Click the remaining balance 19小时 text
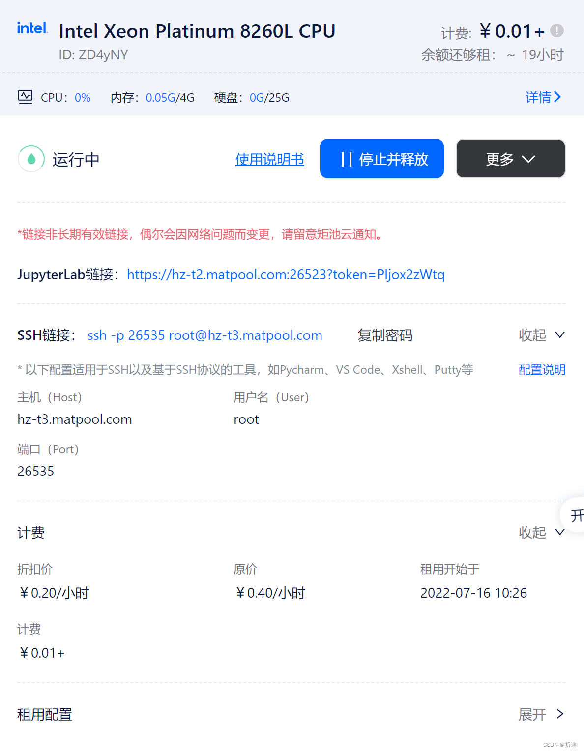This screenshot has height=752, width=584. pos(543,55)
